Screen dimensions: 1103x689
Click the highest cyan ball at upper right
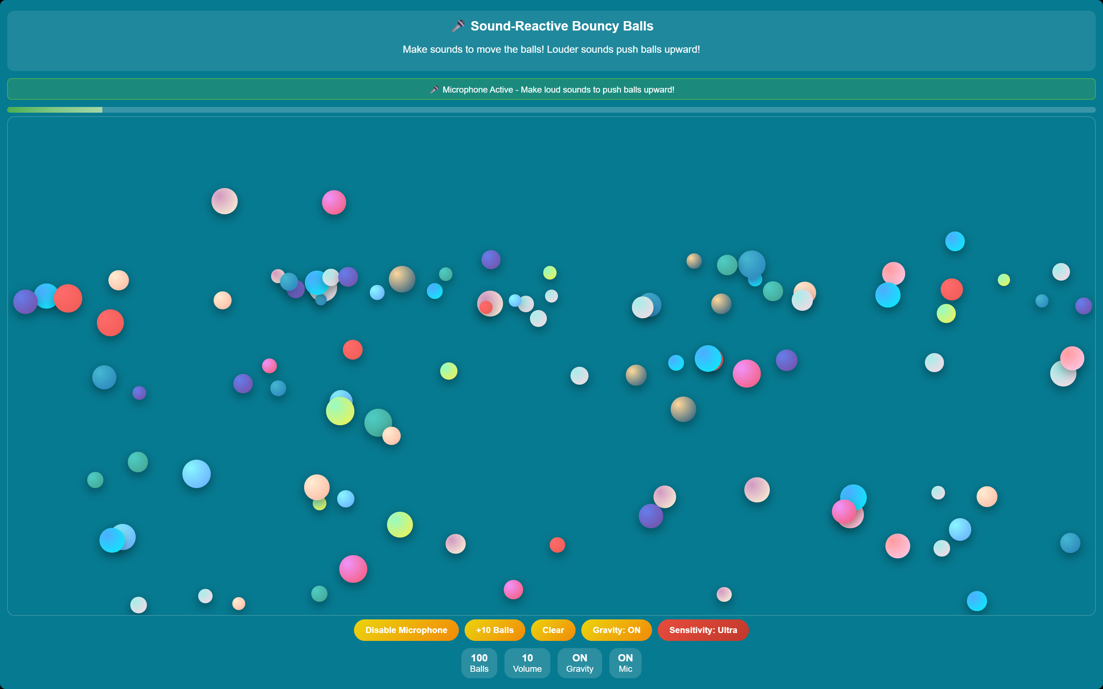[955, 242]
